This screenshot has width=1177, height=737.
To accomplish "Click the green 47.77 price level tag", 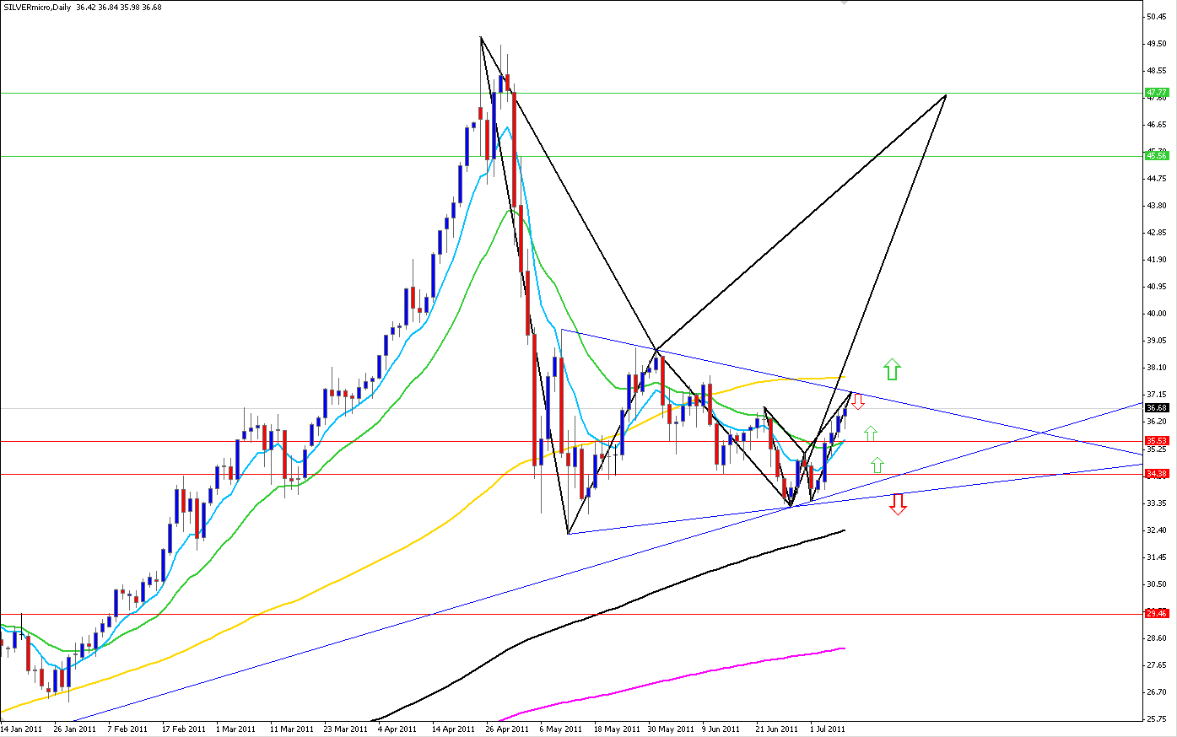I will click(1157, 92).
